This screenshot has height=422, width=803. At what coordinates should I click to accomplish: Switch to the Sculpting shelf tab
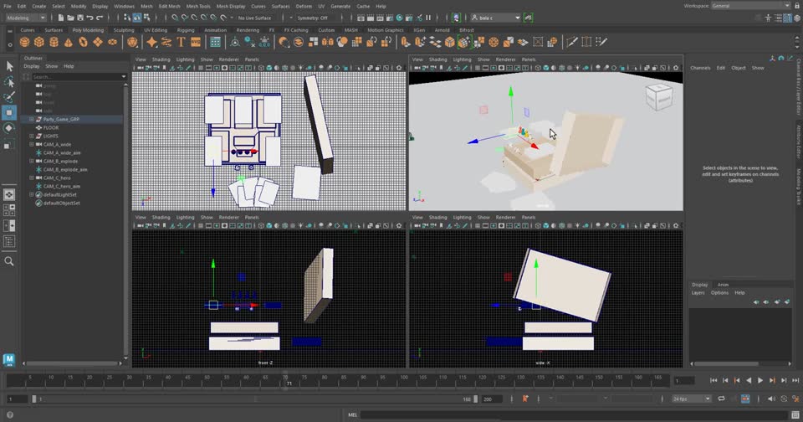124,30
